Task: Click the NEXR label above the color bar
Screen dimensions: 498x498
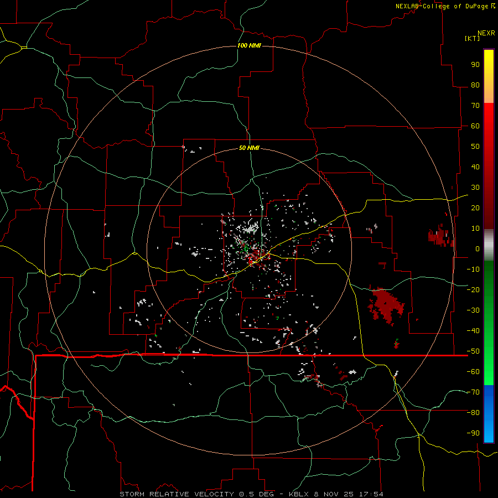Action: tap(486, 33)
